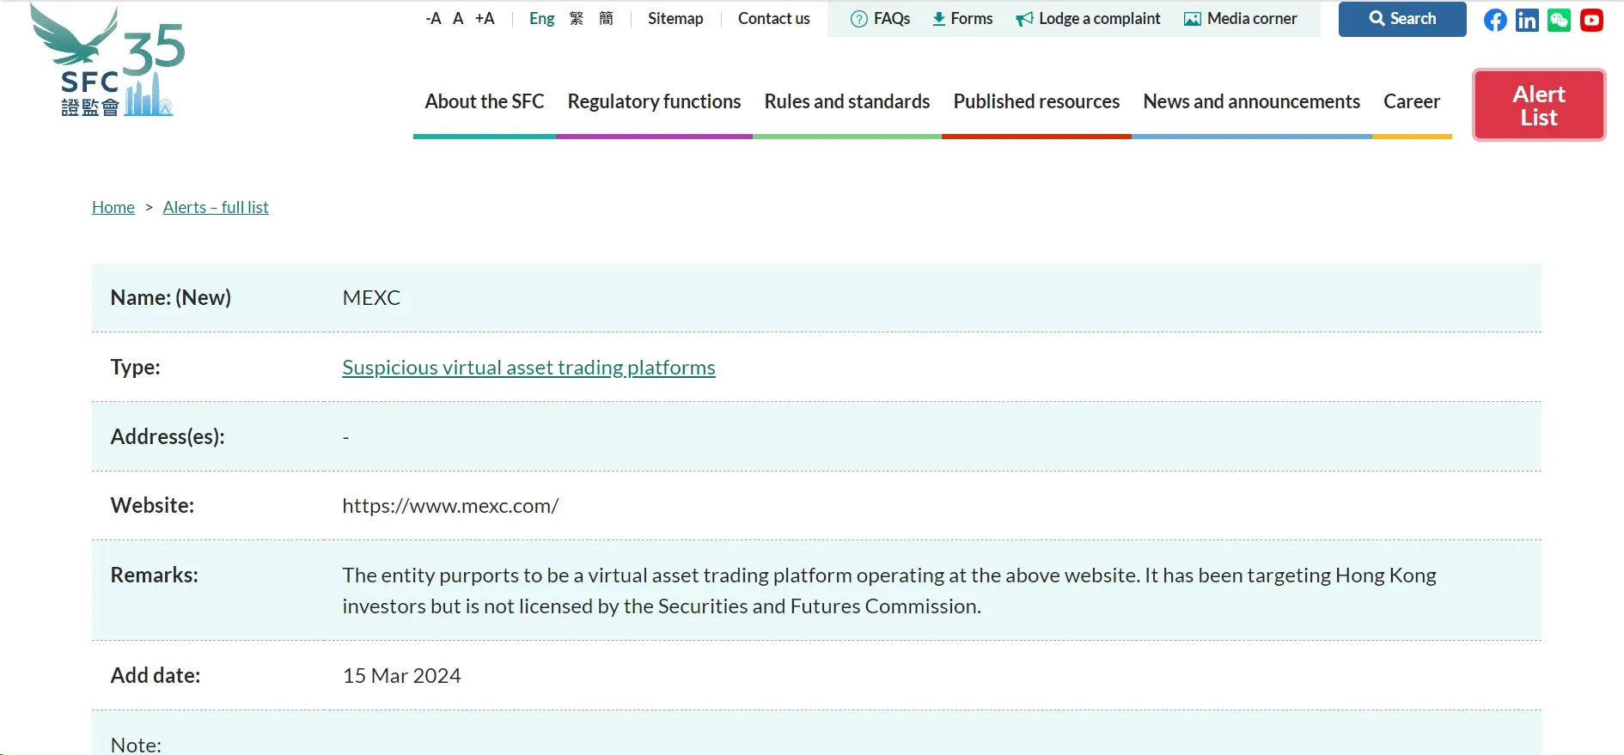This screenshot has height=755, width=1624.
Task: Switch to Traditional Chinese 繁
Action: tap(577, 18)
